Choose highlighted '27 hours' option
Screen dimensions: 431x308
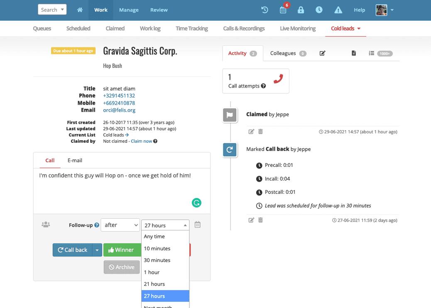pos(165,296)
